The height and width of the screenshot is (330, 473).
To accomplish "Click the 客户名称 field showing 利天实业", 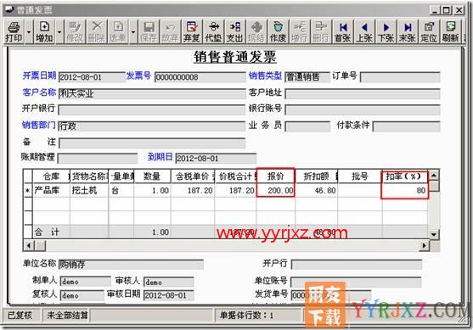I will point(152,93).
